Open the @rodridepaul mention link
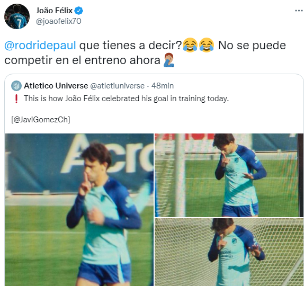This screenshot has width=304, height=286. [x=40, y=46]
